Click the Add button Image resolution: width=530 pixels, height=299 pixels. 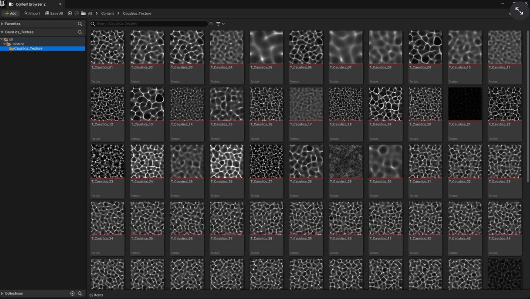click(x=11, y=13)
